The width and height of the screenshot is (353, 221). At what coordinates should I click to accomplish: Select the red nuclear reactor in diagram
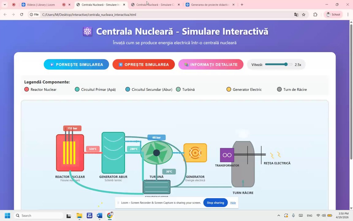tap(70, 153)
